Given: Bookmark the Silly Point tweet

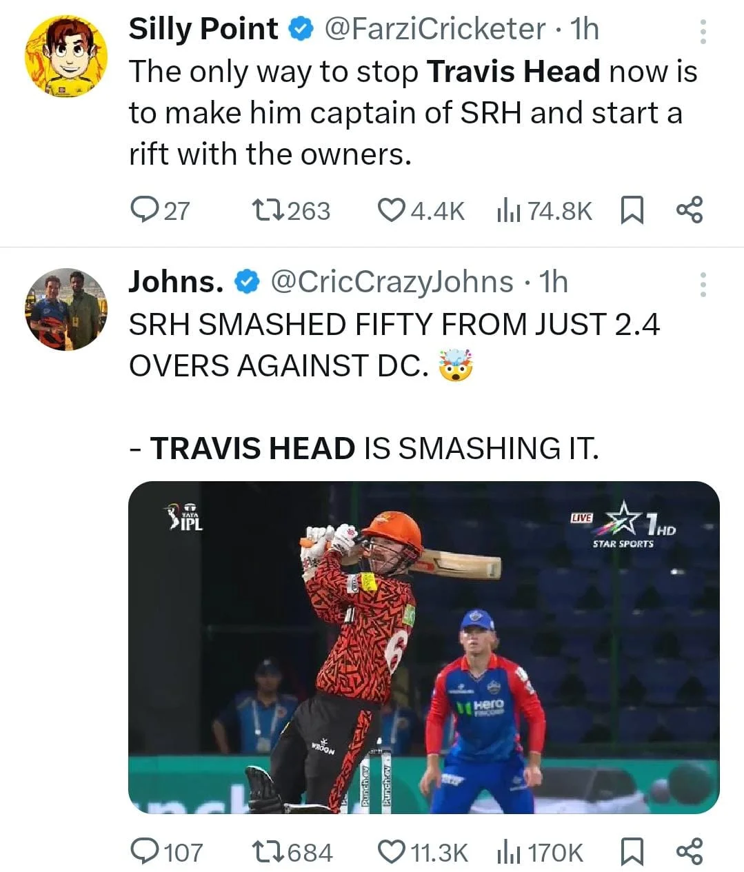Looking at the screenshot, I should click(x=632, y=210).
